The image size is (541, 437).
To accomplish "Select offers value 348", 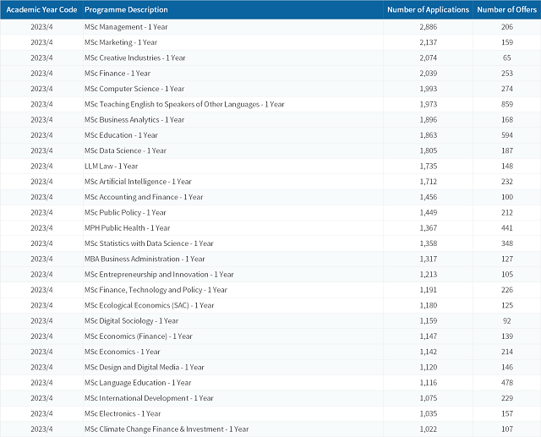I will pos(507,243).
